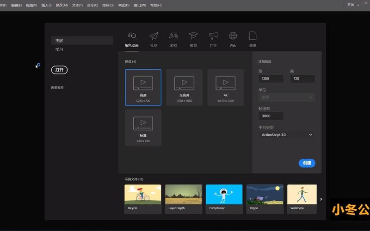Choose the 4K 3840 x 2160 preset
The image size is (370, 231).
tap(226, 87)
